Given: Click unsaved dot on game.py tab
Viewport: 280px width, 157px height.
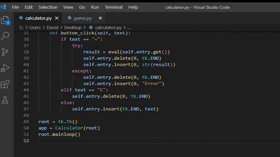Looking at the screenshot, I should click(x=100, y=18).
